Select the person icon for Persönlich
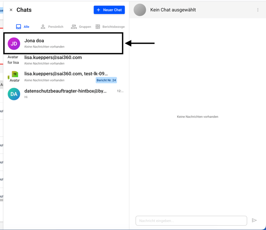 (43, 27)
